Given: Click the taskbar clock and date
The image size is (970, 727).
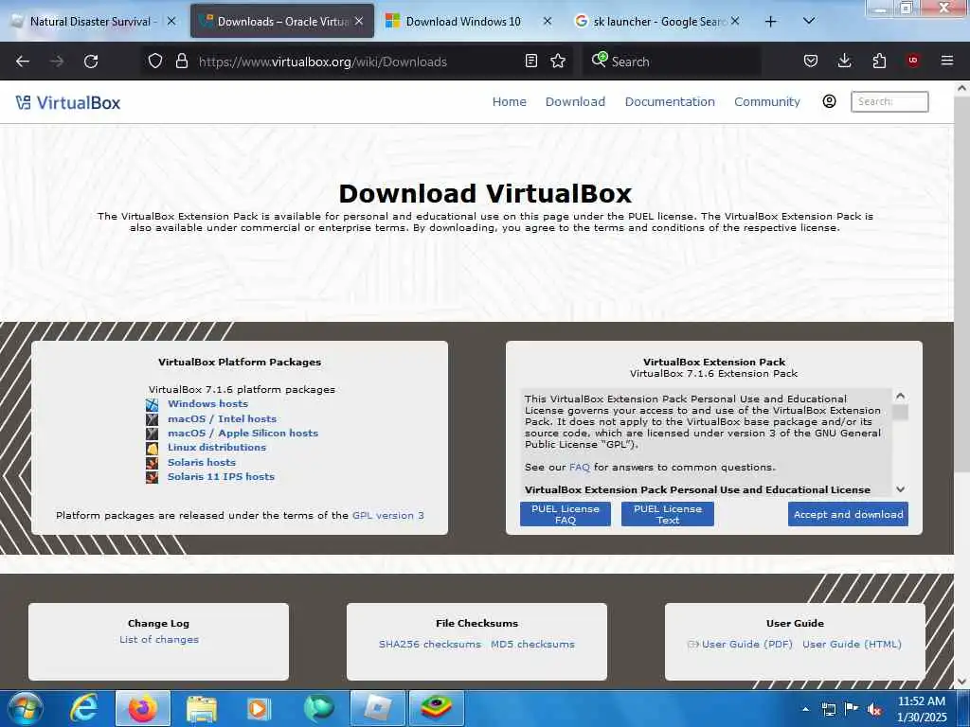Looking at the screenshot, I should [x=922, y=709].
